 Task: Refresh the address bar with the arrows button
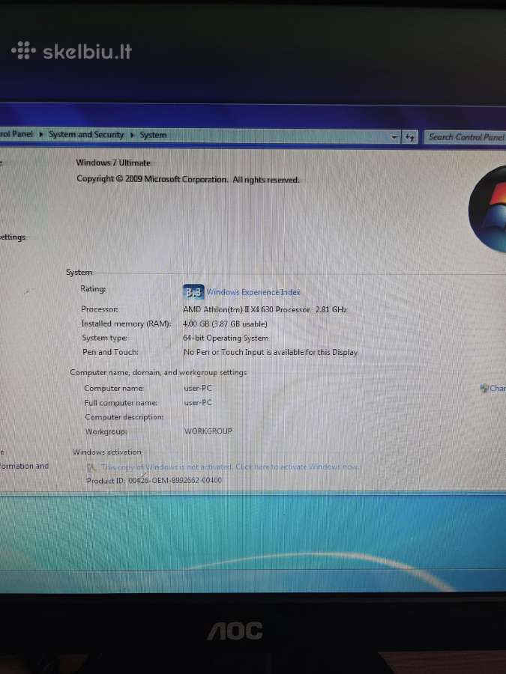point(409,137)
